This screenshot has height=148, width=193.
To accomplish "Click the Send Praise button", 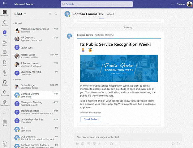I will (91, 119).
